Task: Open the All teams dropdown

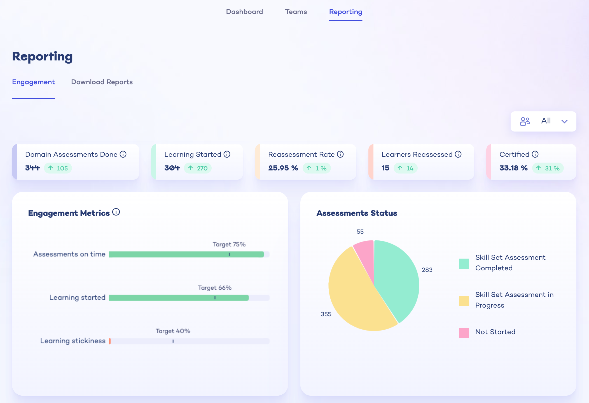Action: click(543, 121)
